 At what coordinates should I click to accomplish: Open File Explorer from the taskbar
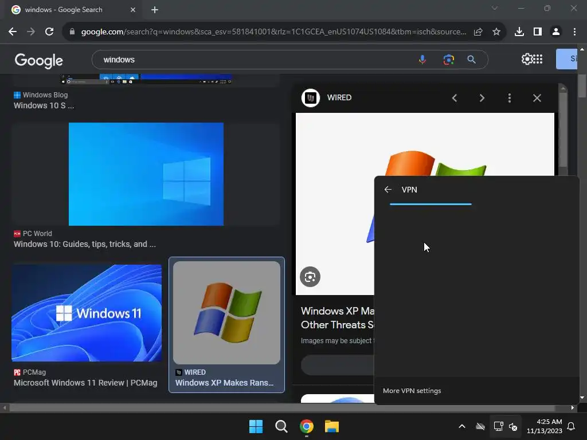coord(332,426)
